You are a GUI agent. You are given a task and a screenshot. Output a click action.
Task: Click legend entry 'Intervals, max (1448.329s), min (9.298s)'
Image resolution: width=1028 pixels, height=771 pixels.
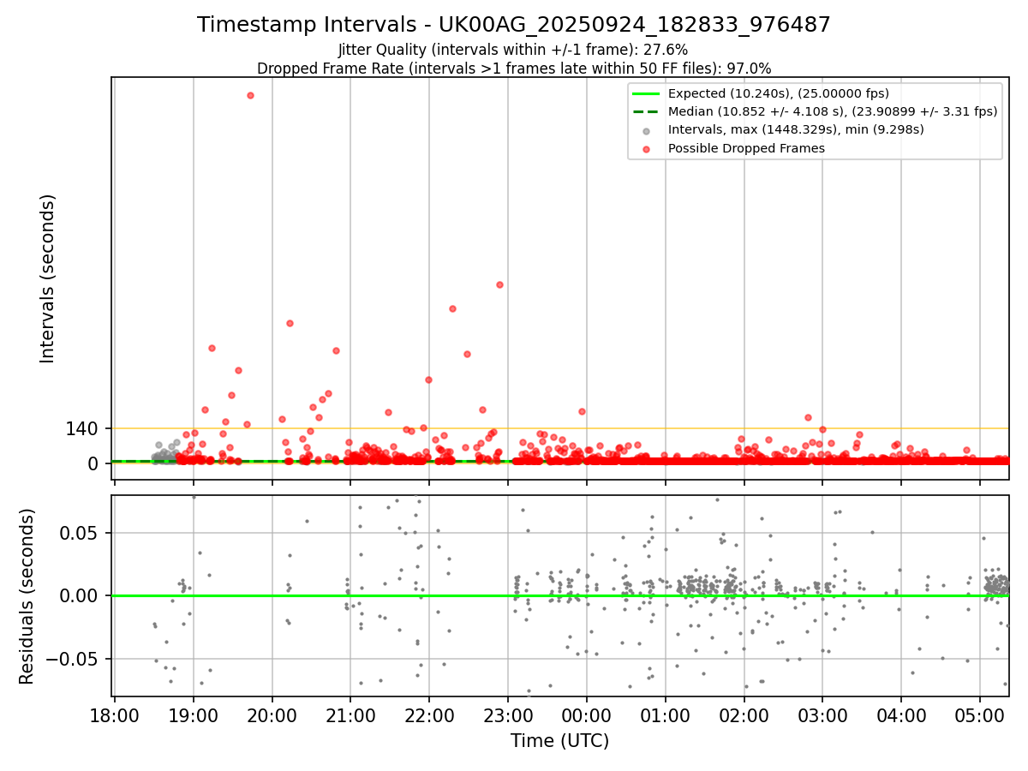[796, 129]
